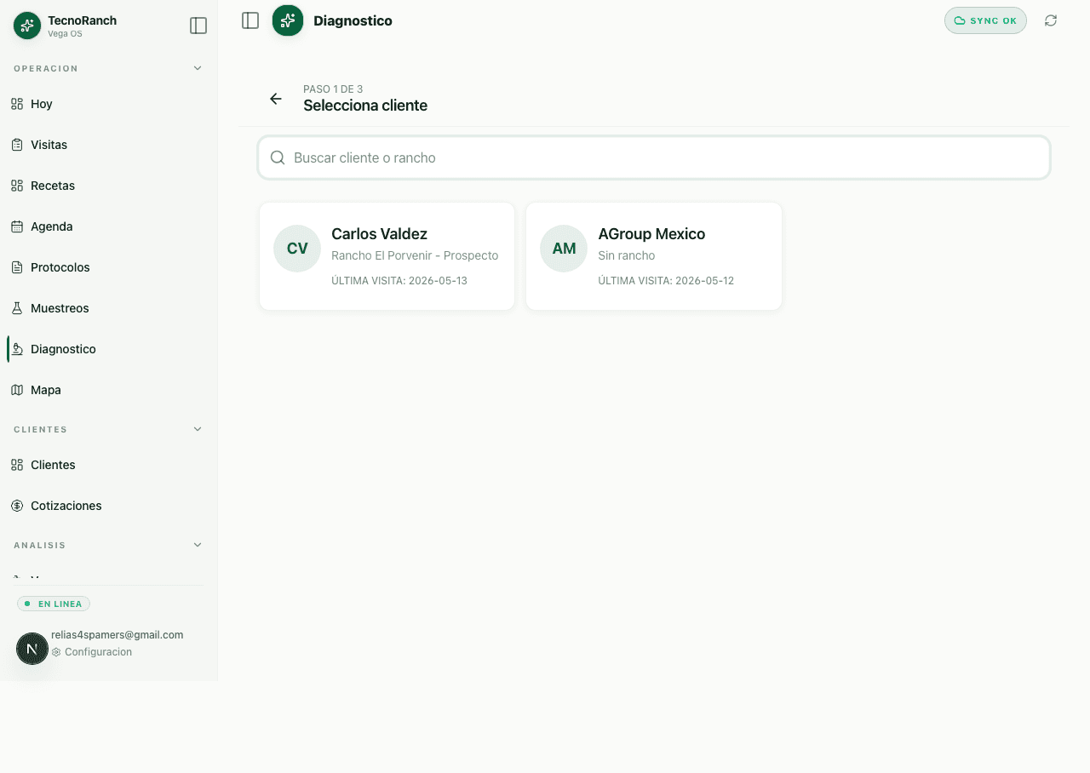Collapse the CLIENTES section chevron
The height and width of the screenshot is (773, 1090).
coord(198,429)
